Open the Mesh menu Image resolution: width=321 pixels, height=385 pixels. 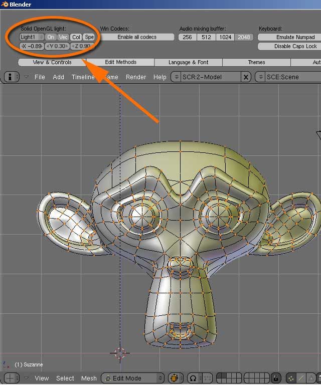coord(89,378)
